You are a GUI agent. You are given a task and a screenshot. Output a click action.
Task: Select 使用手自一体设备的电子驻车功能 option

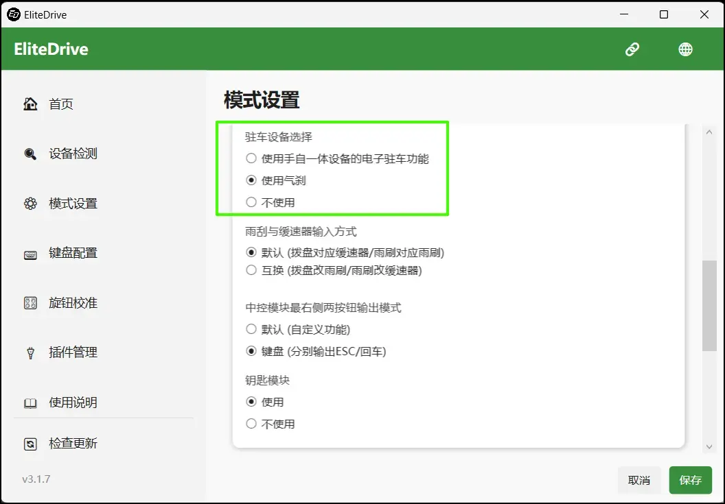(338, 158)
